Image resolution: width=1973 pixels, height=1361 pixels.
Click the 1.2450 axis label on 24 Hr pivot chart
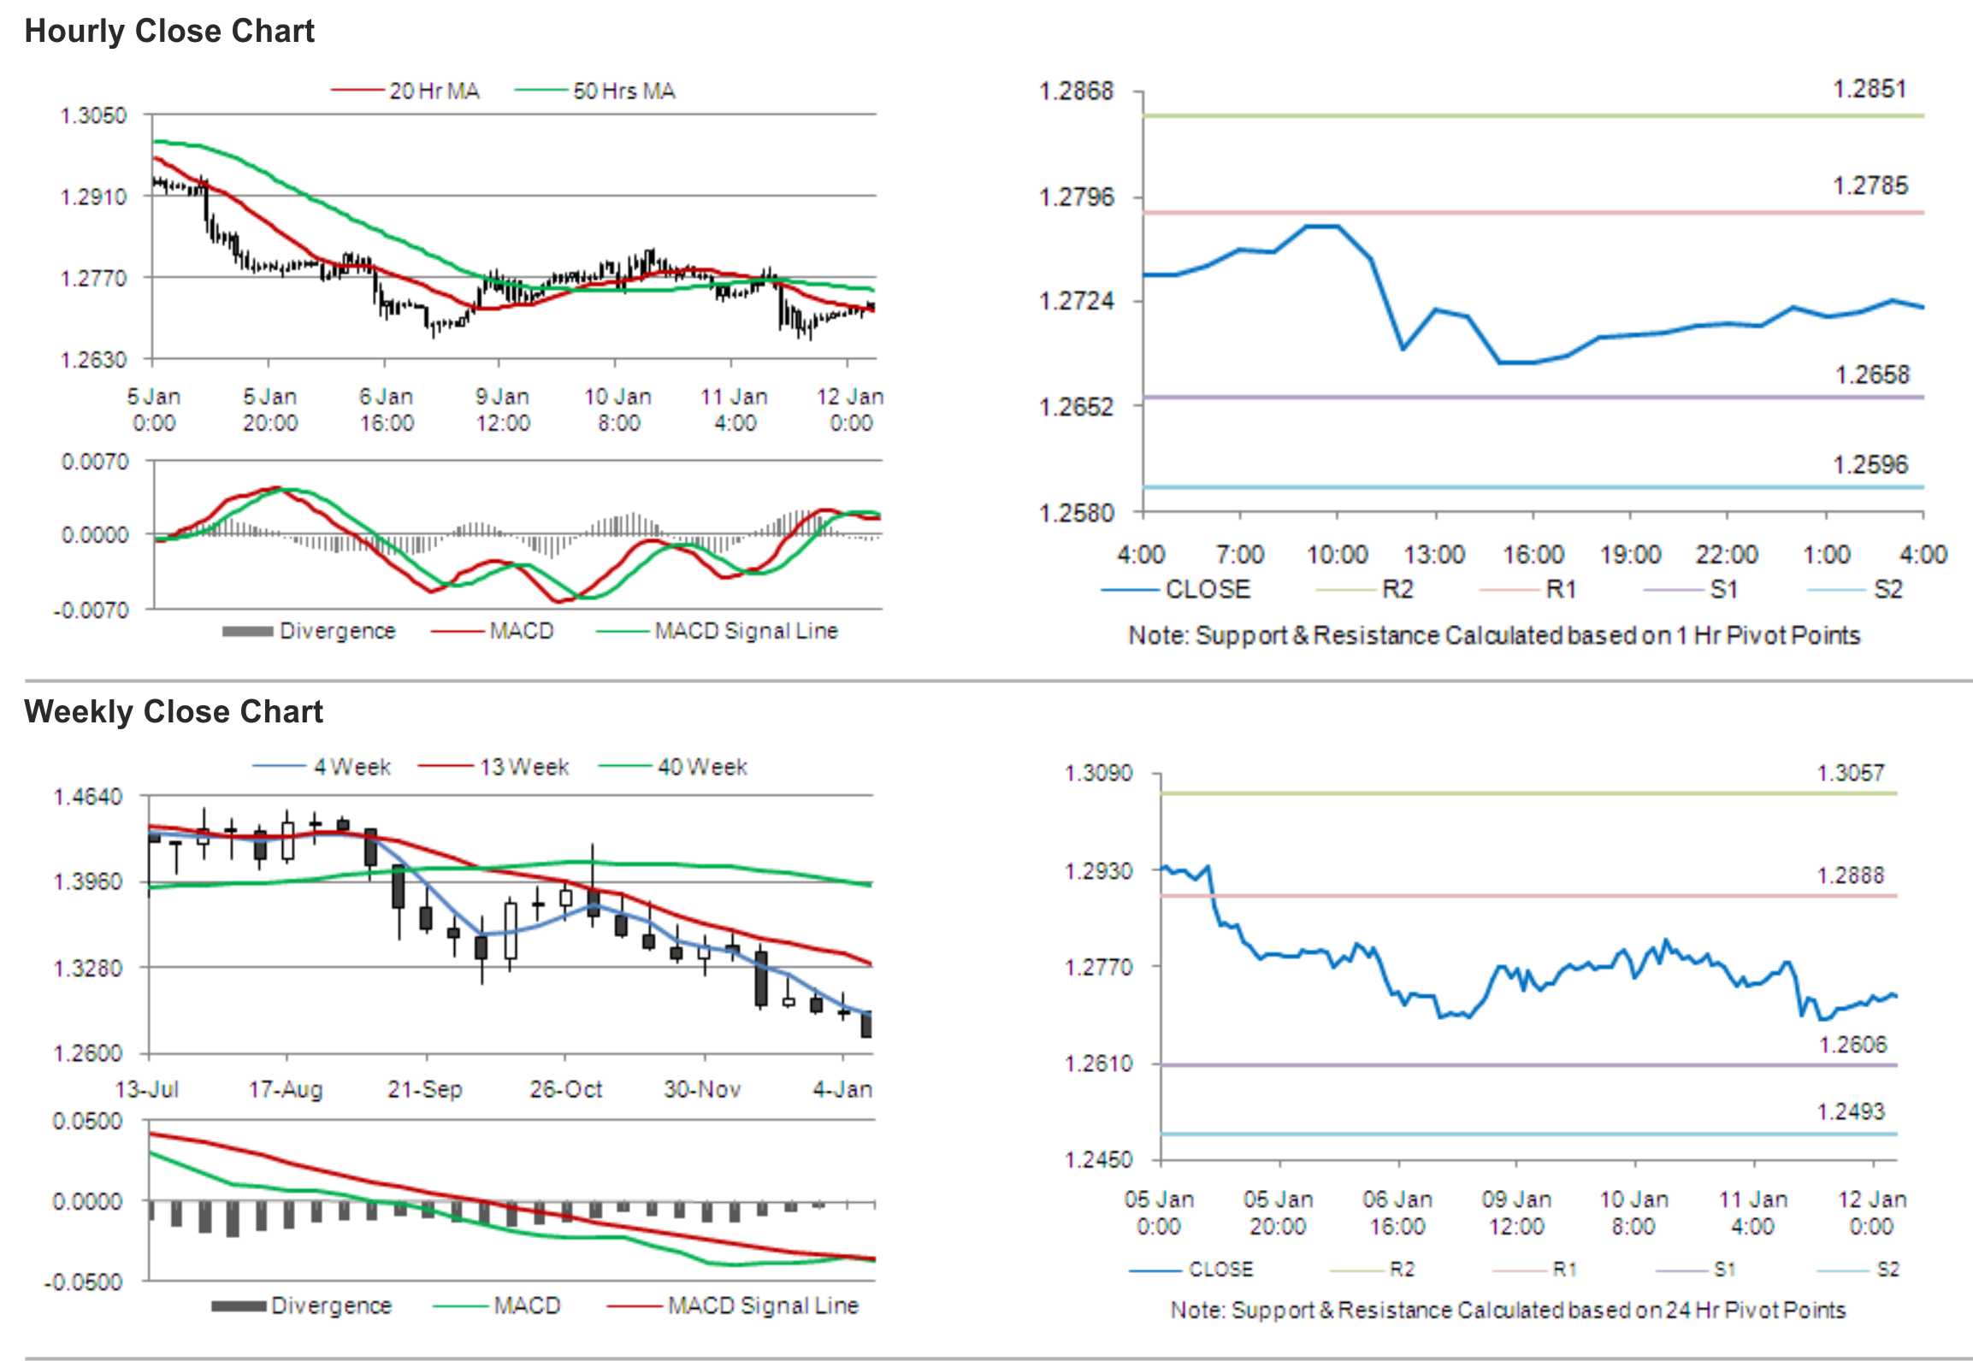tap(1098, 1160)
